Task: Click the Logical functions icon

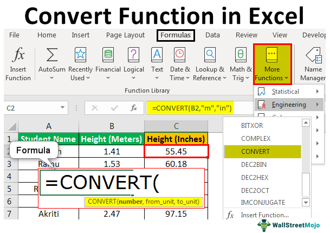Action: tap(133, 55)
